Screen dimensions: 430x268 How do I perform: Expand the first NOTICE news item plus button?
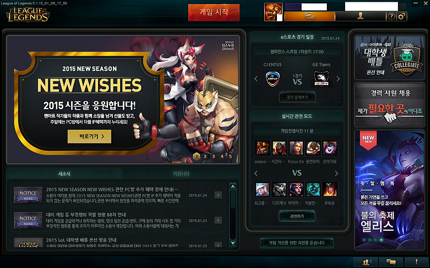coord(218,195)
